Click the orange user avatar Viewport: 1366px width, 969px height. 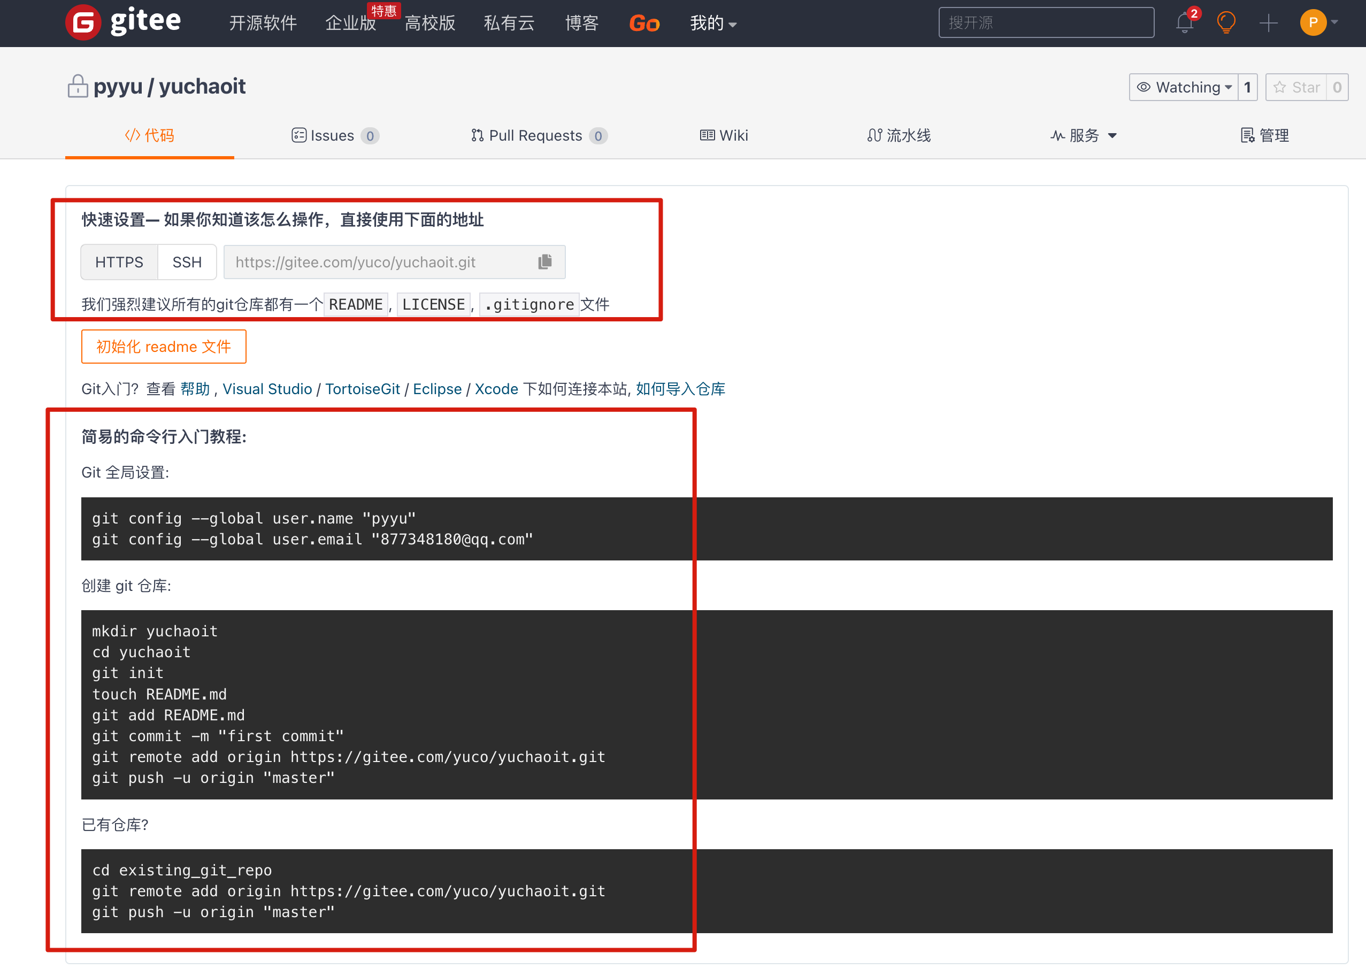click(x=1313, y=22)
